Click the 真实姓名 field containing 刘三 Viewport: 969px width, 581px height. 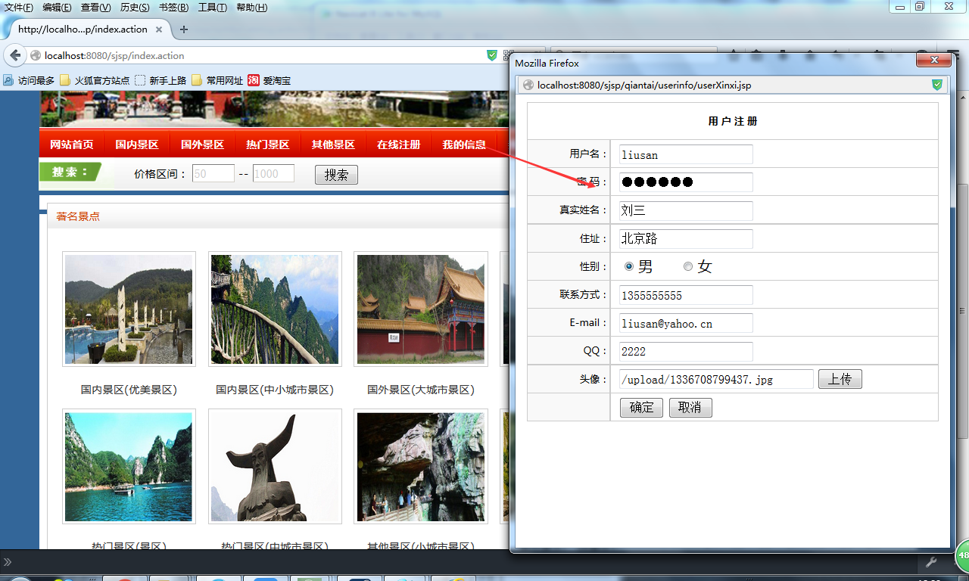pyautogui.click(x=686, y=210)
